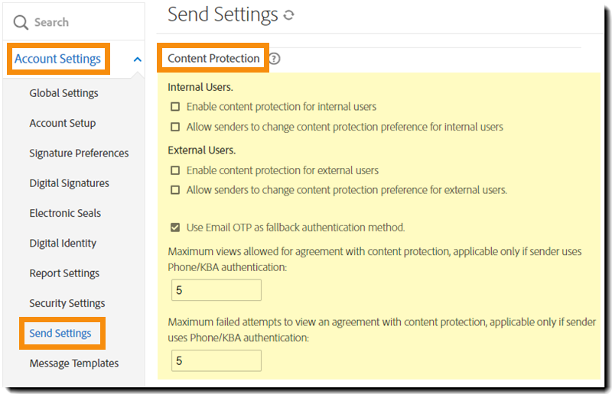Select Report Settings
Image resolution: width=612 pixels, height=394 pixels.
[64, 273]
